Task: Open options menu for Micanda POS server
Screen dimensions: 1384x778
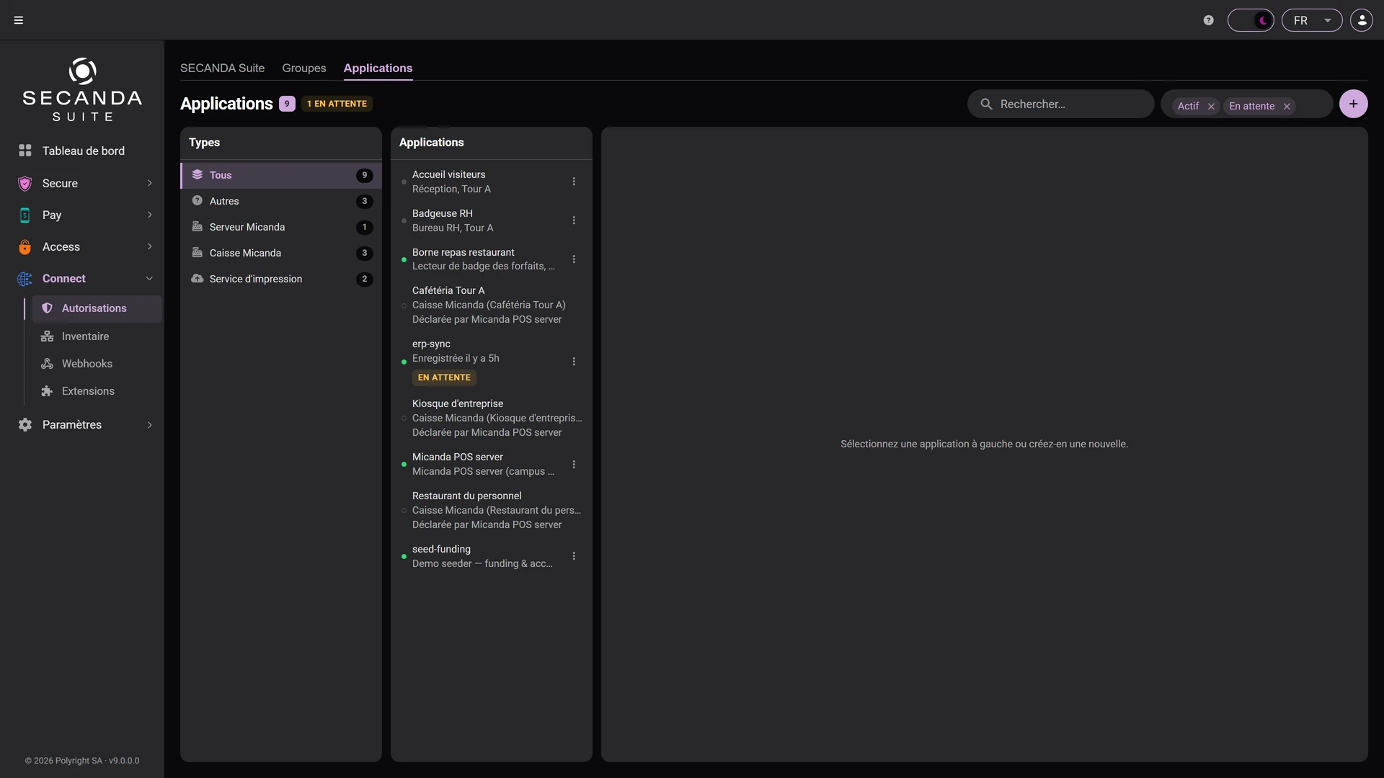Action: tap(574, 465)
